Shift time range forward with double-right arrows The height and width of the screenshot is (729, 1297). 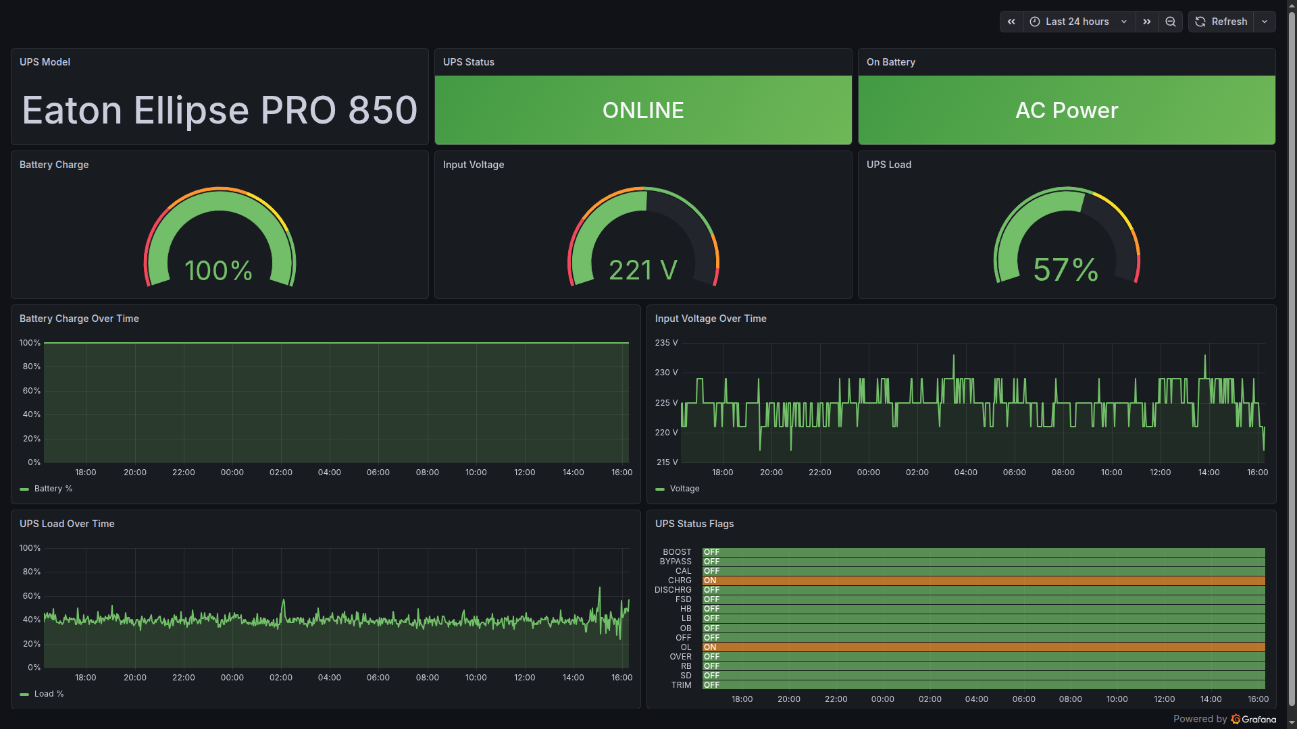[x=1147, y=22]
